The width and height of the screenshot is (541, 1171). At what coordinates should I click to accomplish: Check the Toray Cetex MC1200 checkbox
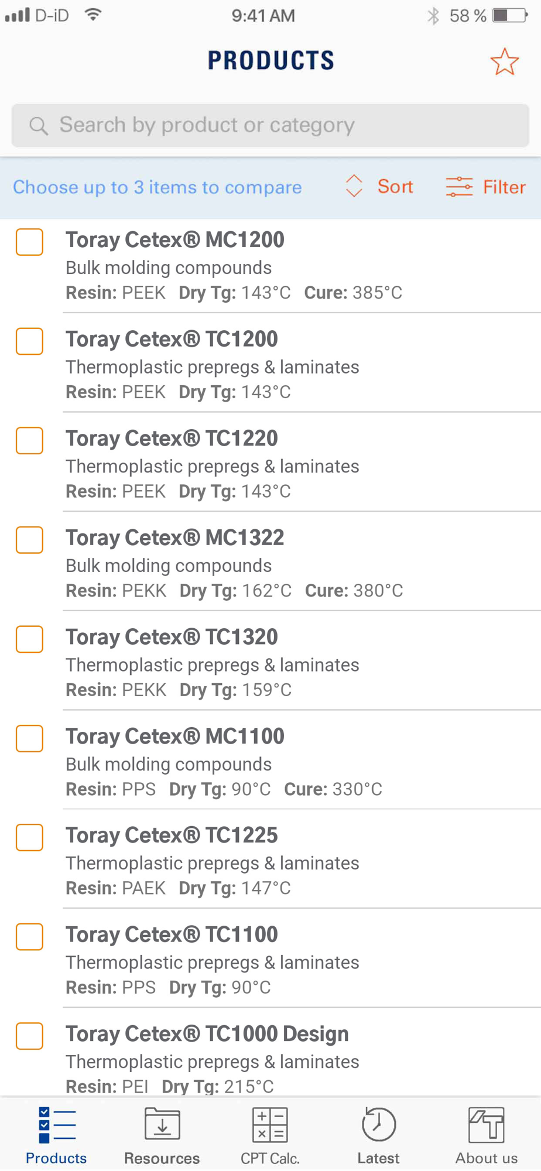29,242
